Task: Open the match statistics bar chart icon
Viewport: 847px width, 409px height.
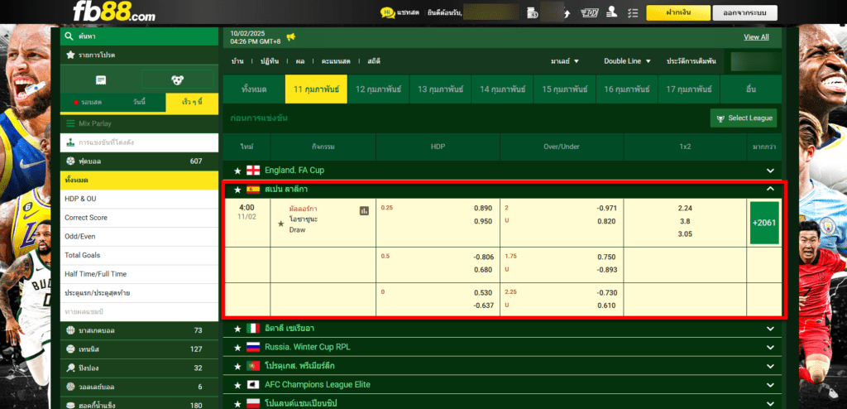Action: click(x=364, y=210)
